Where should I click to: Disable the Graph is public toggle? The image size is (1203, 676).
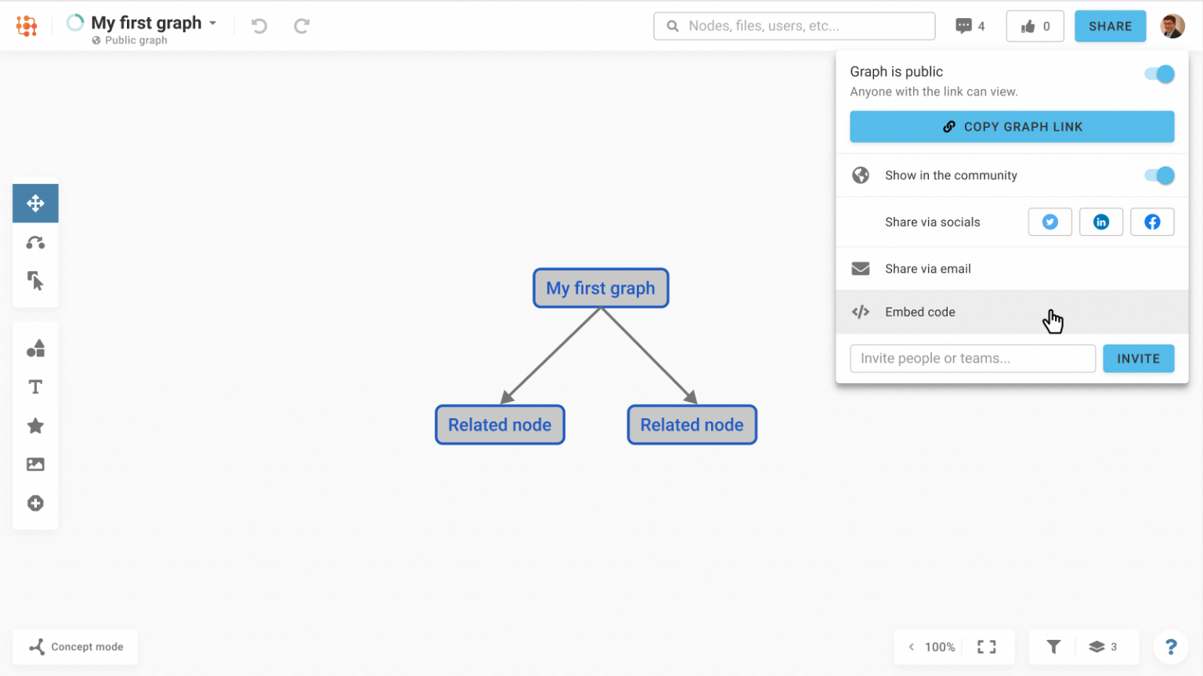click(x=1158, y=73)
